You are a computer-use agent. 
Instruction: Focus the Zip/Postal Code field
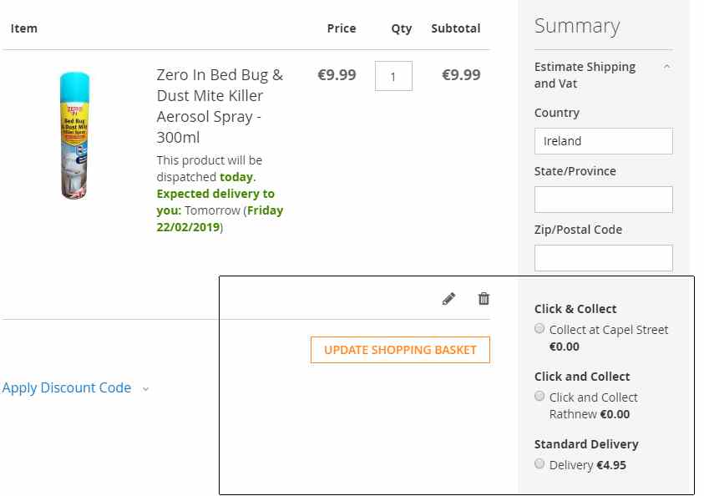tap(604, 258)
